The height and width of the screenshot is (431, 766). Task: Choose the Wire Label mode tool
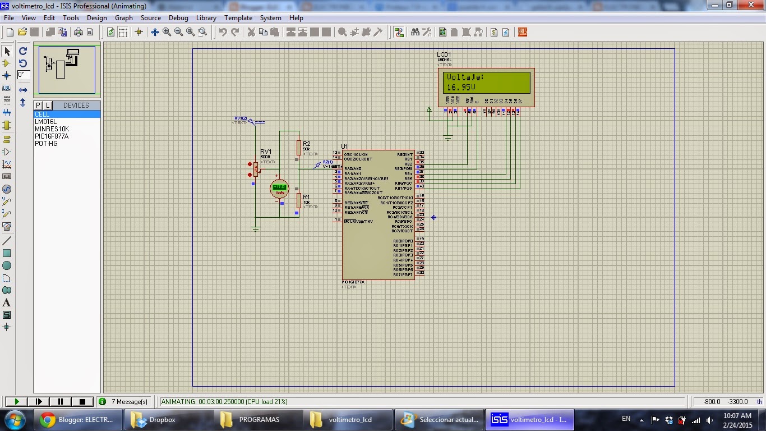[7, 88]
